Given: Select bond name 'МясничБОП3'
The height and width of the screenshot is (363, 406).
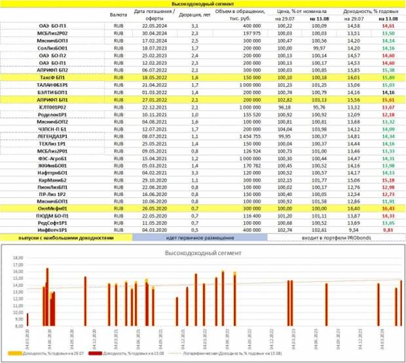Looking at the screenshot, I should click(52, 41).
